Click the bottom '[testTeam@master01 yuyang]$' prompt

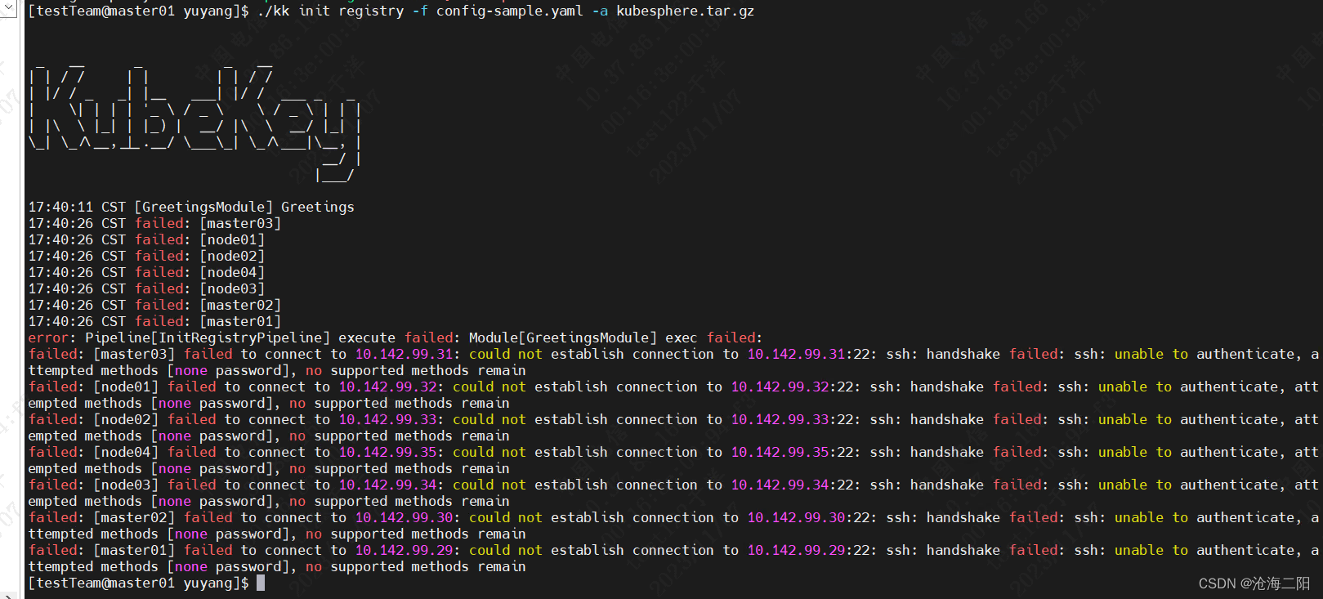[x=138, y=583]
